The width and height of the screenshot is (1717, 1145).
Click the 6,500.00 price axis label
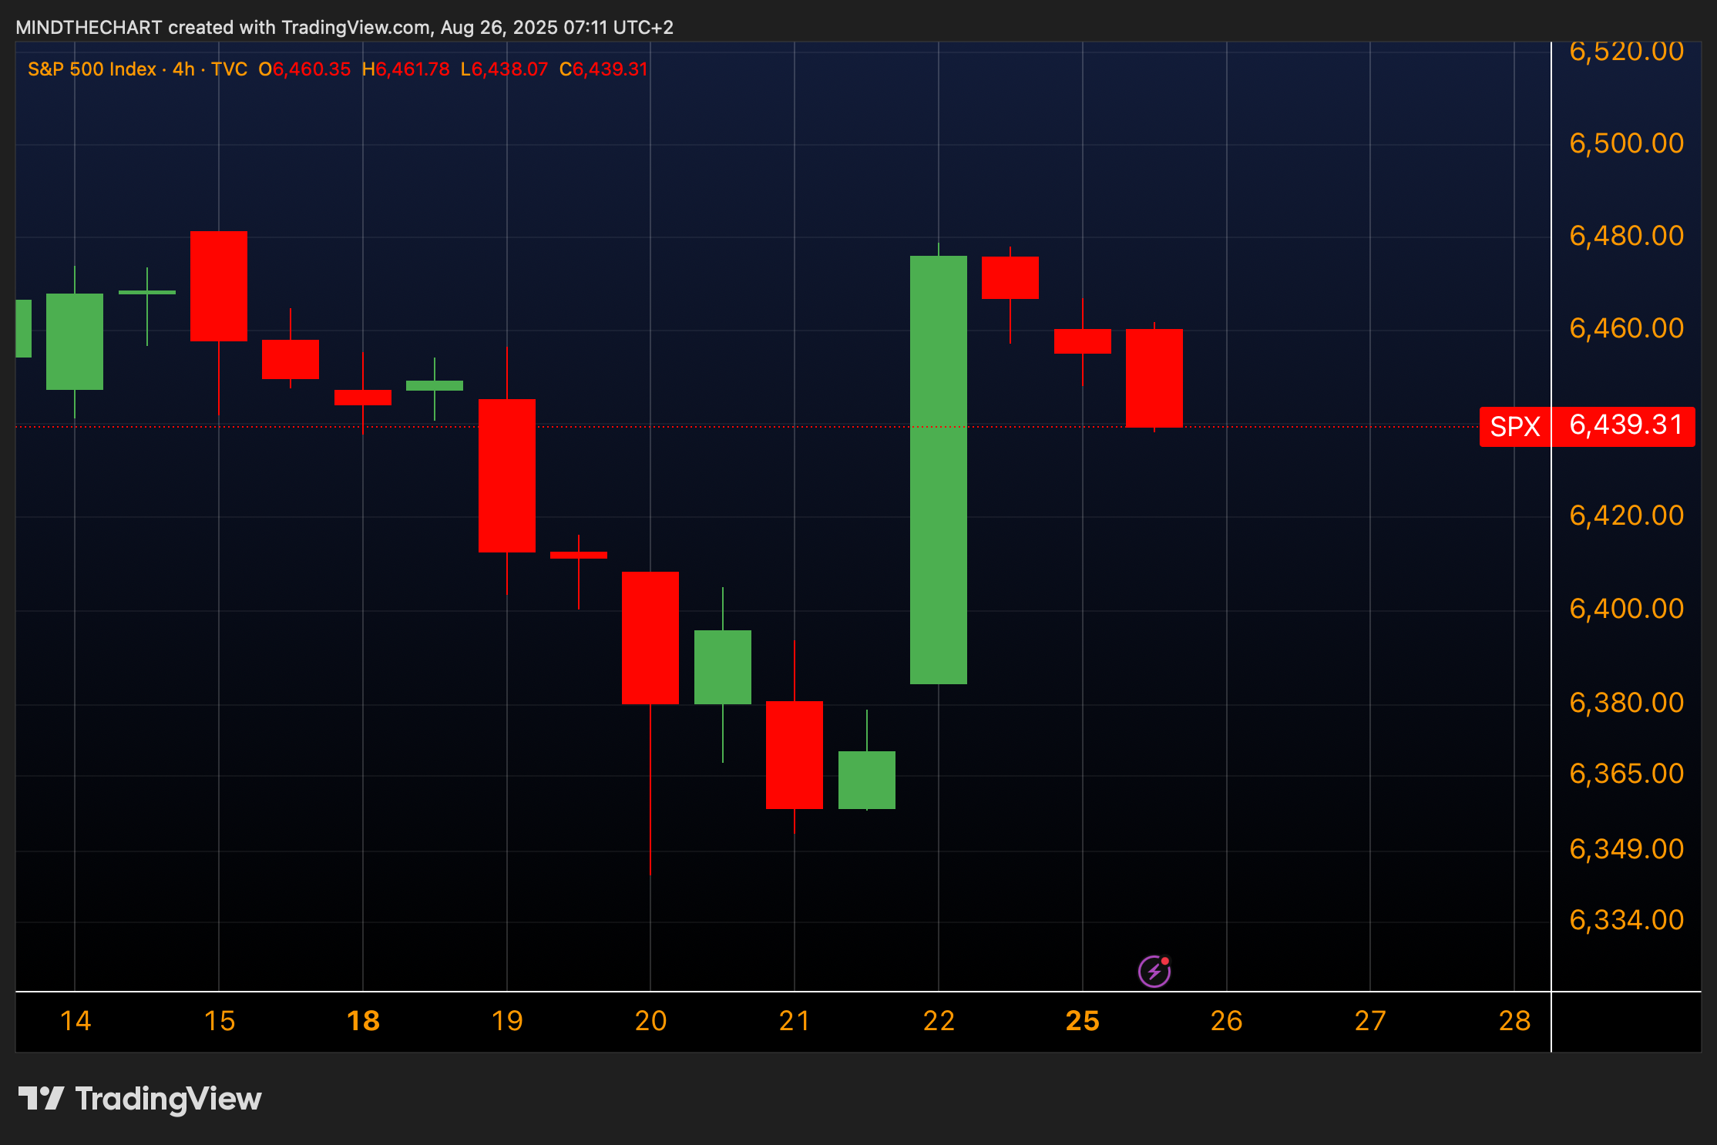click(x=1626, y=143)
